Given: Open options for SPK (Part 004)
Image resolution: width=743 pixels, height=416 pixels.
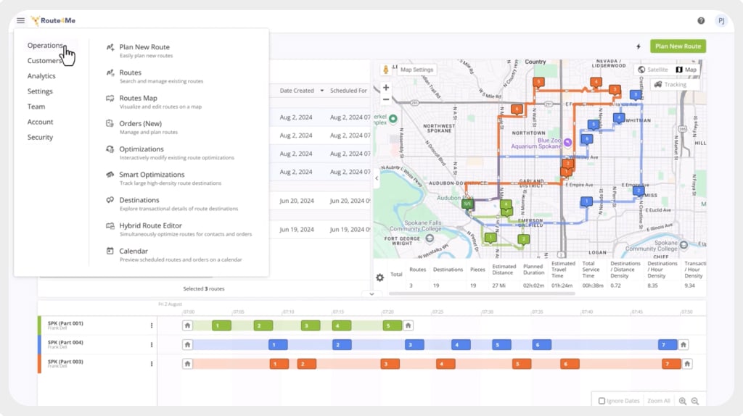Looking at the screenshot, I should [152, 344].
